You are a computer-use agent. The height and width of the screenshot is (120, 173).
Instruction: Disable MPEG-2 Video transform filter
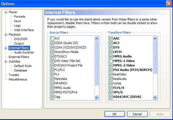pyautogui.click(x=111, y=65)
